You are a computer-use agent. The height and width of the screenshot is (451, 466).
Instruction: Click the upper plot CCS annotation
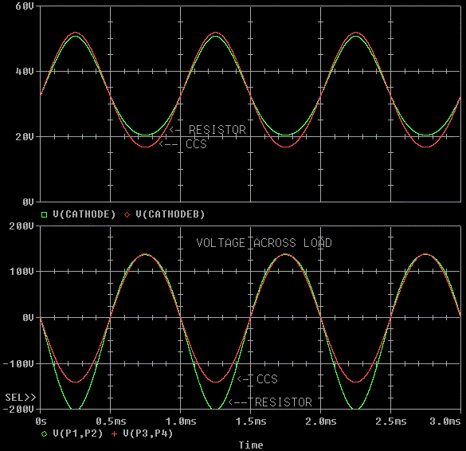tap(196, 144)
